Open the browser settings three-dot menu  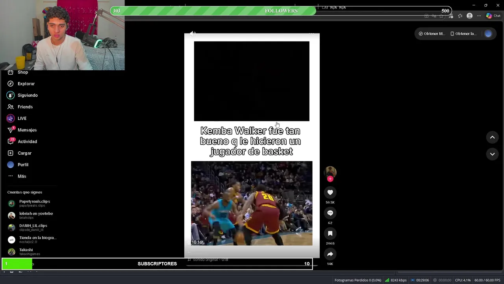479,16
